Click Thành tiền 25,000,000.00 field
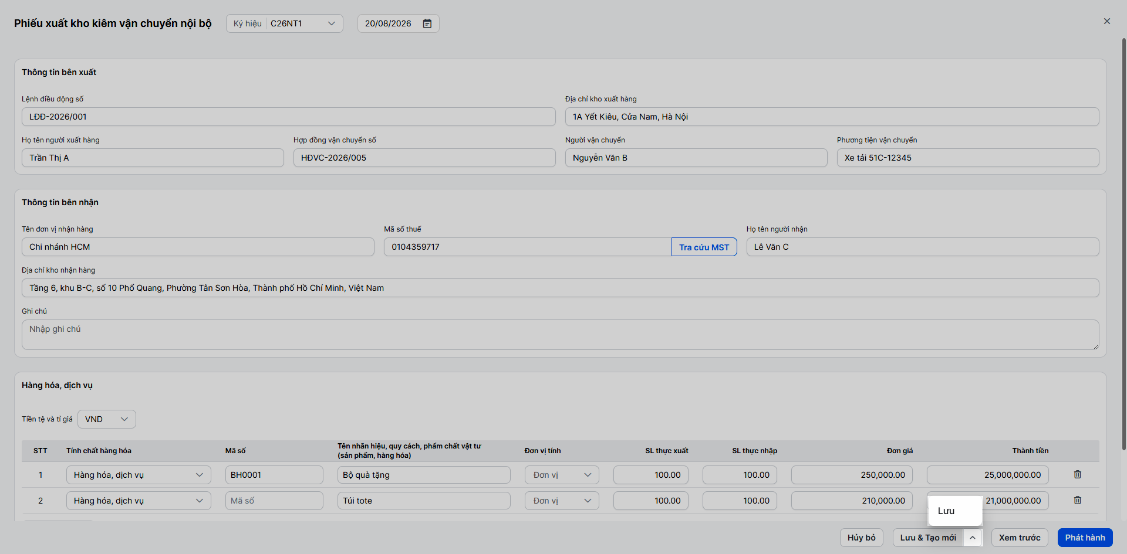Image resolution: width=1127 pixels, height=554 pixels. 988,475
